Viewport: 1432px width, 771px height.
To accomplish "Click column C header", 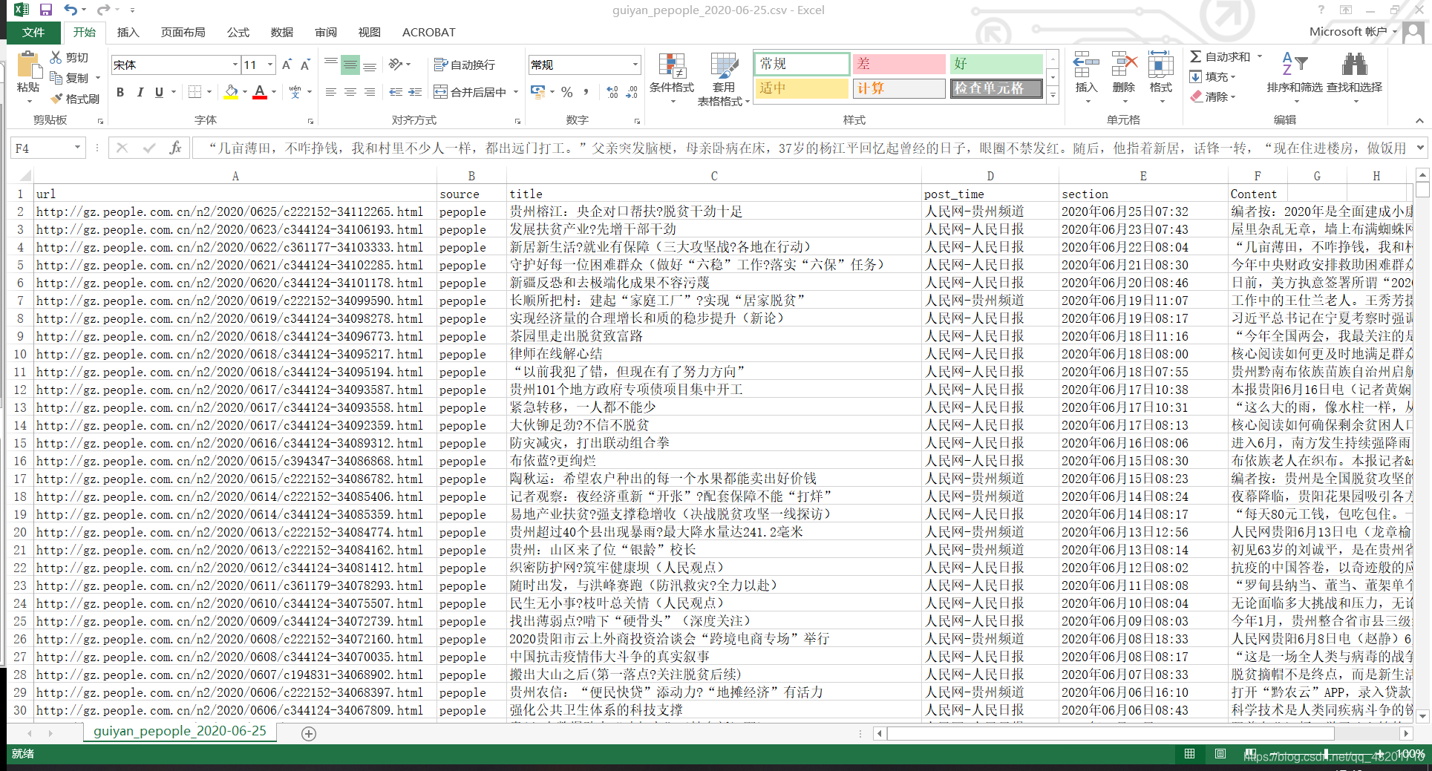I will pos(713,176).
